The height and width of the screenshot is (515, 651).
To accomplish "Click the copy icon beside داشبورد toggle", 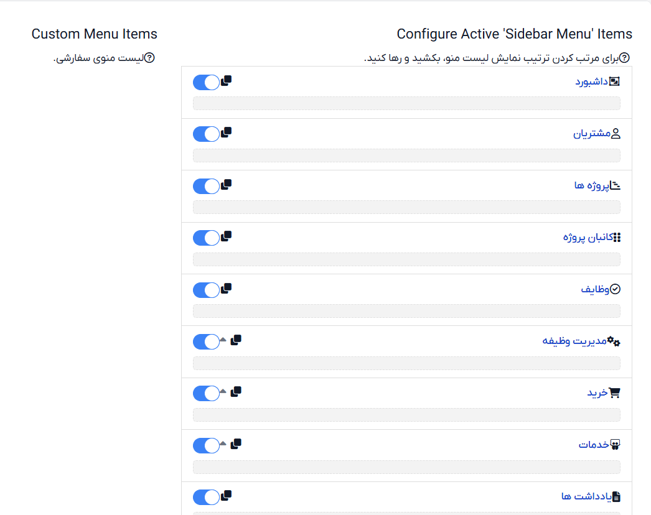I will pyautogui.click(x=227, y=81).
